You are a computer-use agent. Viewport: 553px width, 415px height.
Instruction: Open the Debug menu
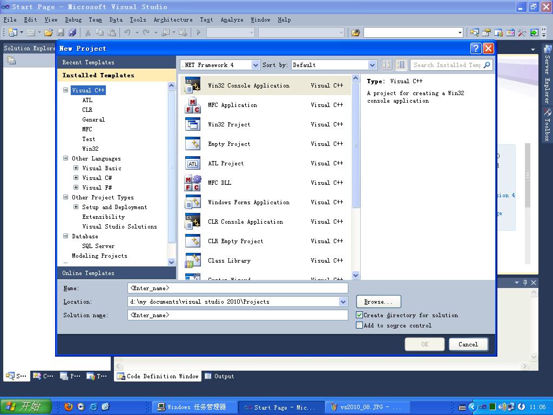click(73, 20)
